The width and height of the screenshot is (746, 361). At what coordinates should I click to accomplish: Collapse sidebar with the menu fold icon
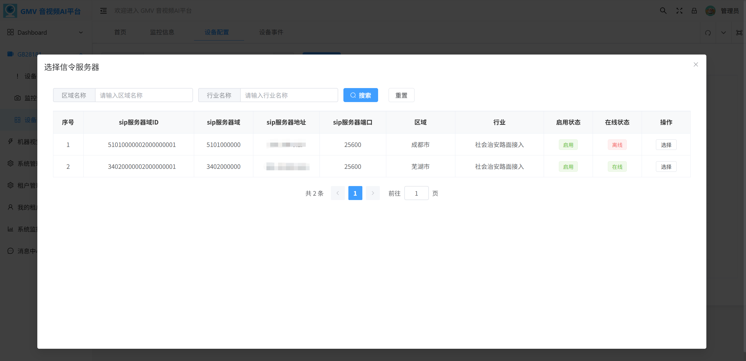[103, 11]
